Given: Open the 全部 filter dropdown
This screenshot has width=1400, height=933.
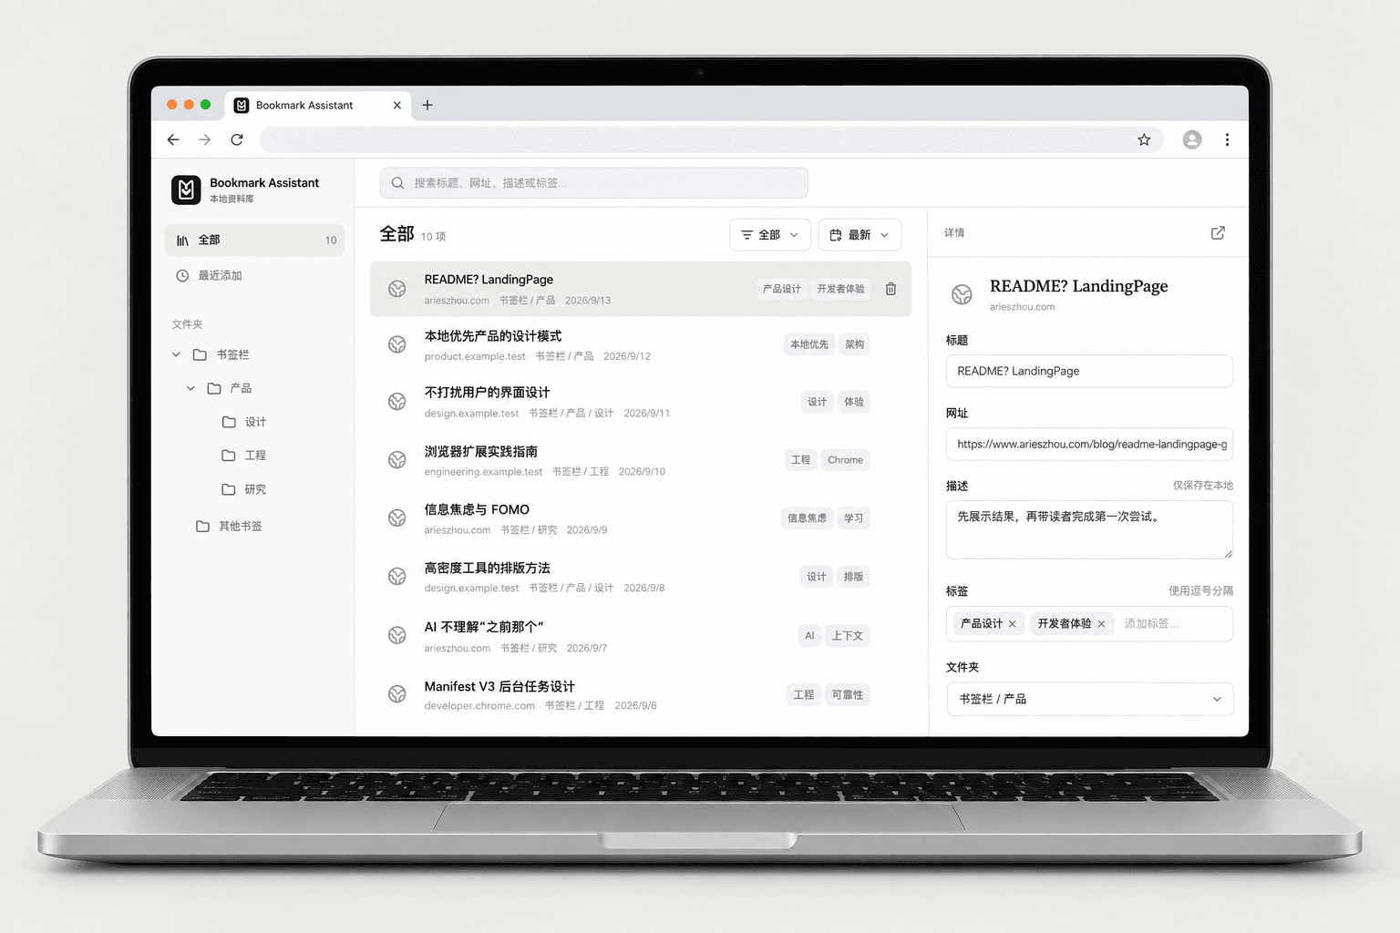Looking at the screenshot, I should coord(769,235).
